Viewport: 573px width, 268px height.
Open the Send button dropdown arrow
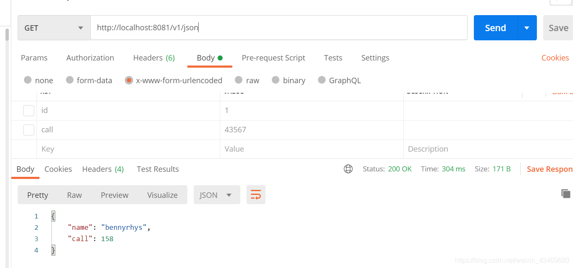(527, 27)
